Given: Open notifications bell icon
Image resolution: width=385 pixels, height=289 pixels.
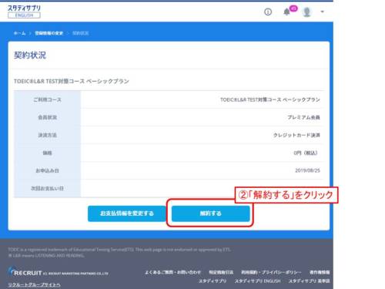Looking at the screenshot, I should coord(286,12).
